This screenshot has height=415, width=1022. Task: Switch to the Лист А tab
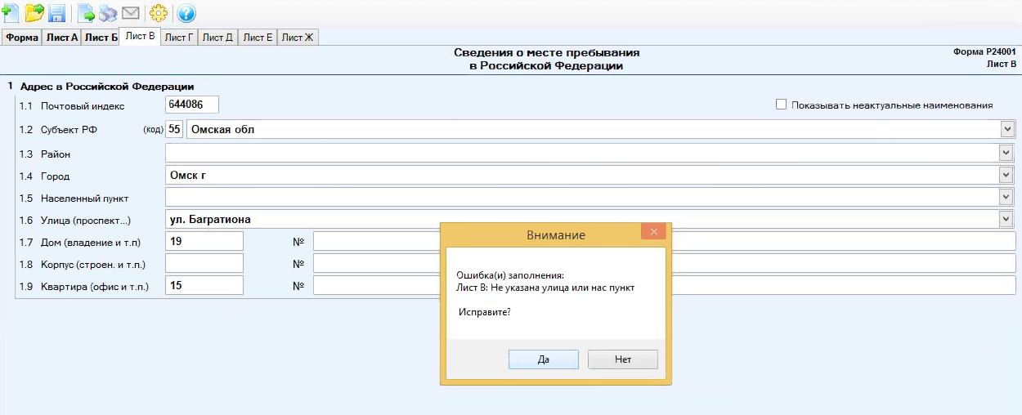point(61,38)
